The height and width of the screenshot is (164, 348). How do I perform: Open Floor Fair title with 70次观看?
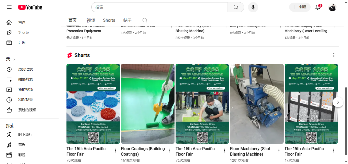tap(86, 151)
